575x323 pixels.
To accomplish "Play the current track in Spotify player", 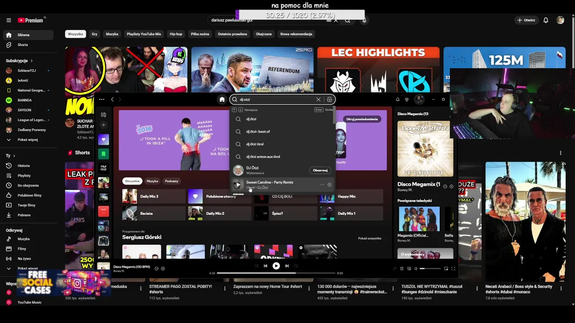I will pos(276,266).
